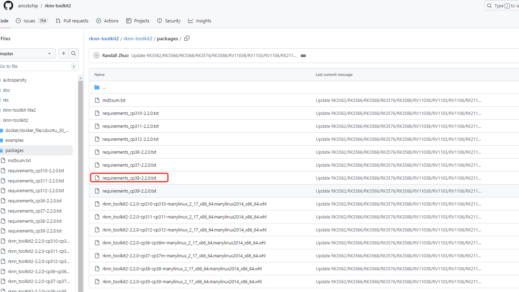The image size is (519, 292).
Task: Click the Go to file input
Action: pos(39,66)
